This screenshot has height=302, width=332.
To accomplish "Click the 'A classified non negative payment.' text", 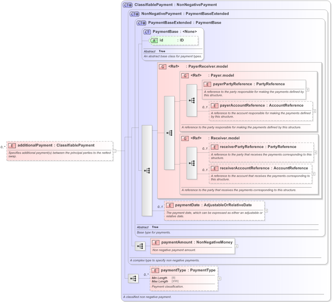I will (147, 297).
